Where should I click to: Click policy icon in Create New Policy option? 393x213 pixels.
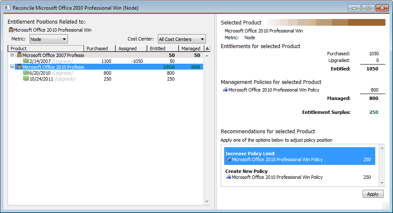coord(228,177)
